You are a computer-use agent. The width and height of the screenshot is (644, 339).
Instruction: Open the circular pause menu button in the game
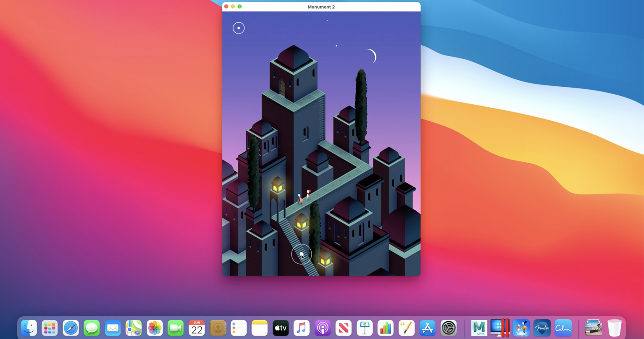(x=239, y=28)
